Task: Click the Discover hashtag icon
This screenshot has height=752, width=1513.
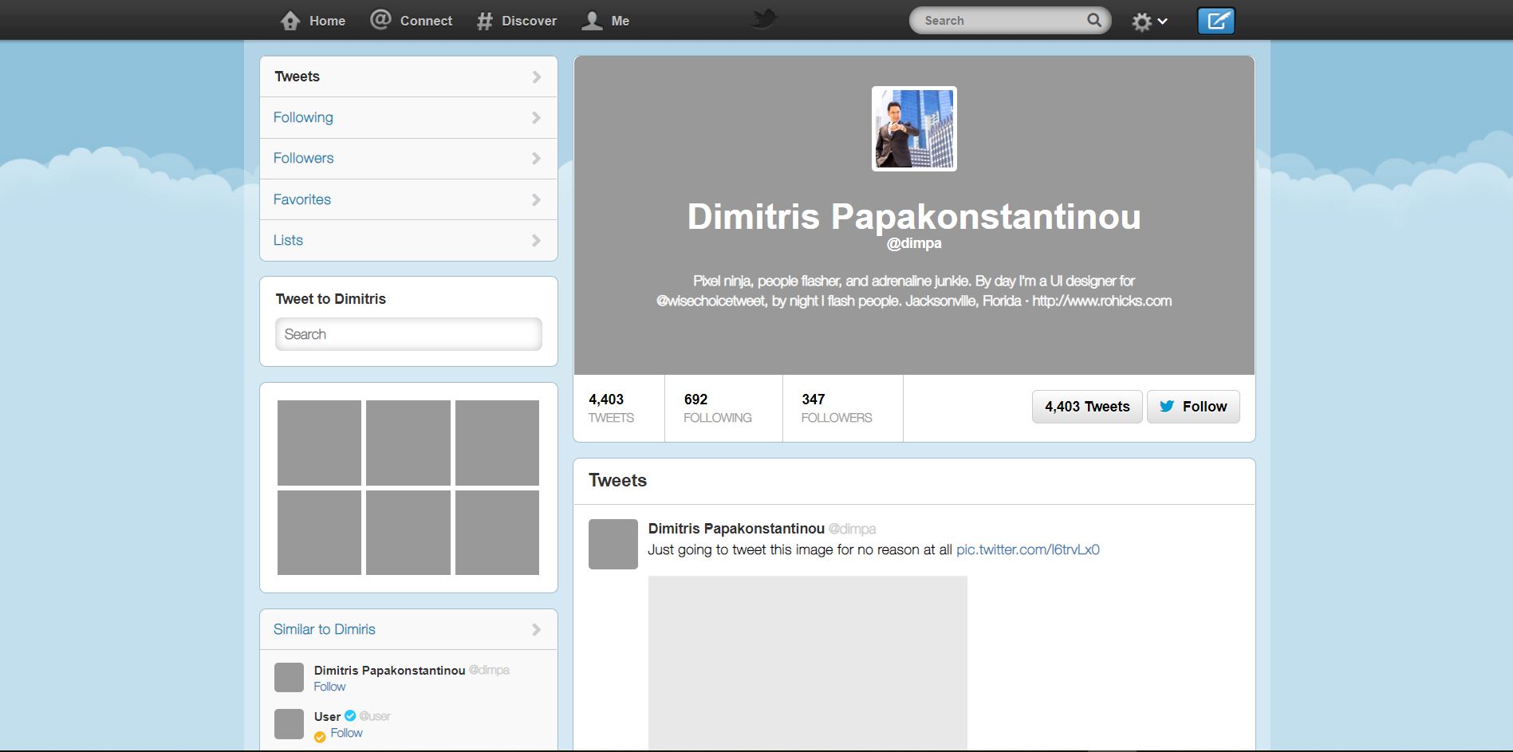Action: click(x=484, y=22)
